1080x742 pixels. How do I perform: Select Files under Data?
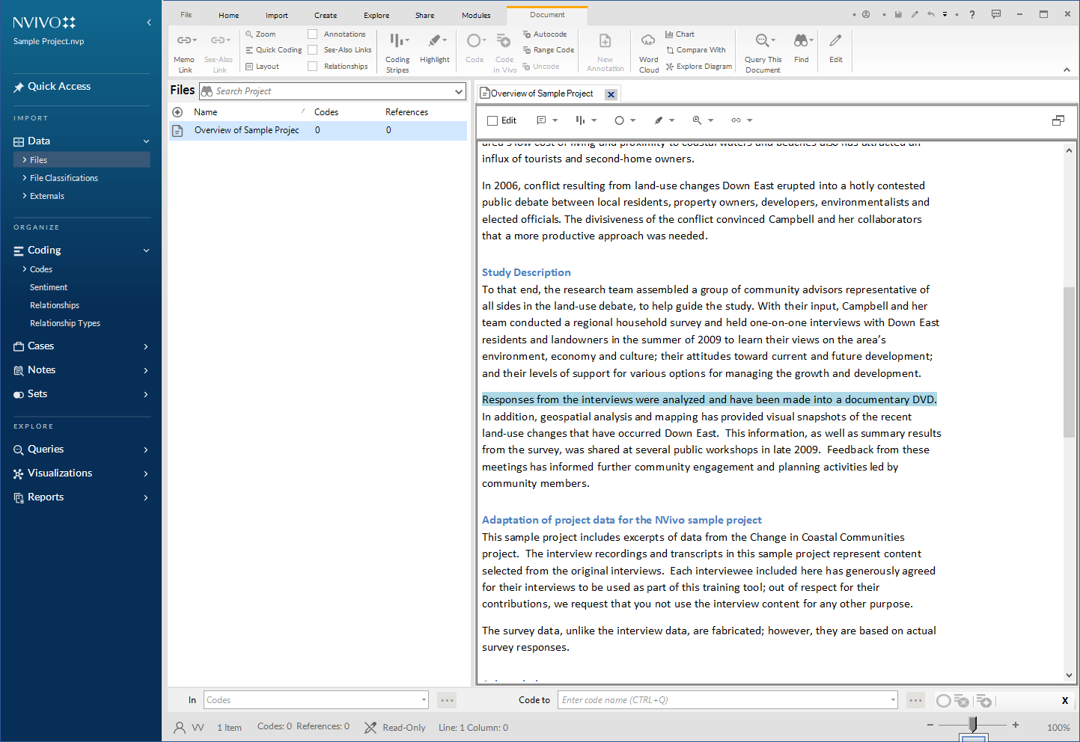click(x=82, y=160)
